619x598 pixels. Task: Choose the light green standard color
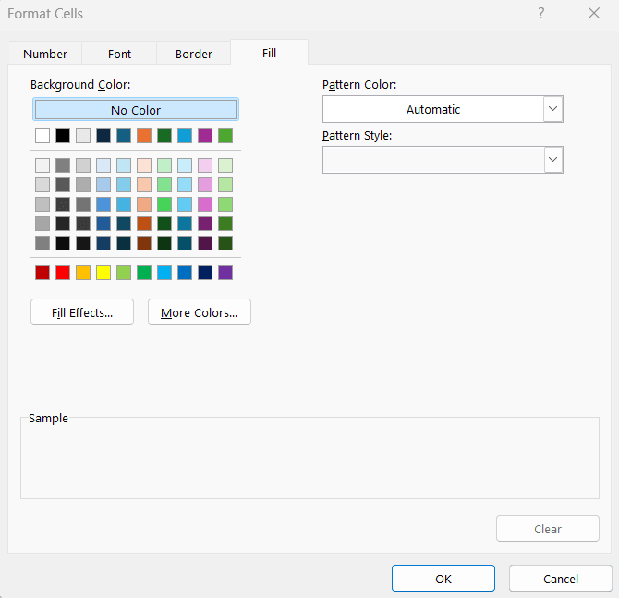tap(124, 273)
